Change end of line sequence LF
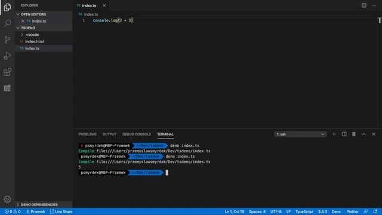Viewport: 382px width, 215px height. [x=288, y=211]
